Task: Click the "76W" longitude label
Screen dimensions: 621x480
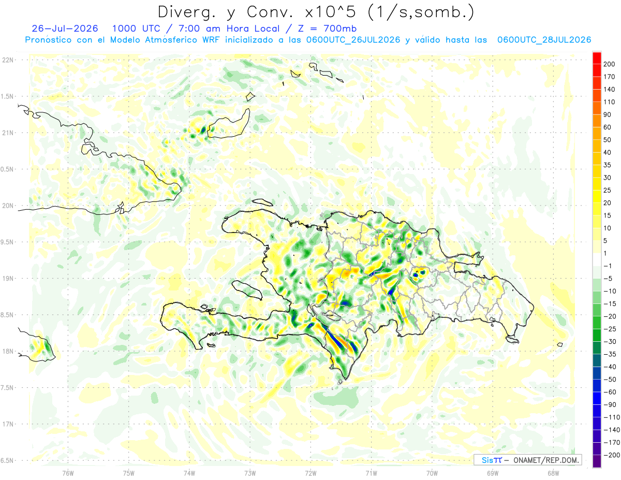Action: click(x=68, y=473)
